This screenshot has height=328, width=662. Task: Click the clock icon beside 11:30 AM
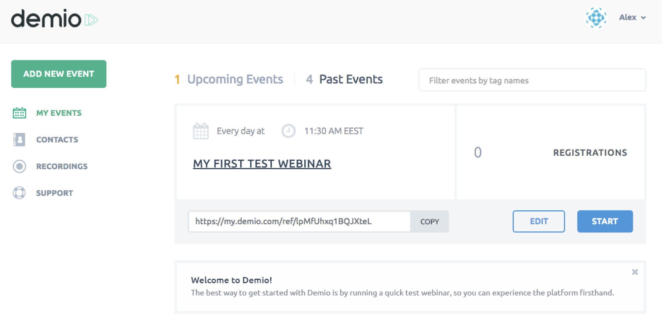click(x=288, y=131)
